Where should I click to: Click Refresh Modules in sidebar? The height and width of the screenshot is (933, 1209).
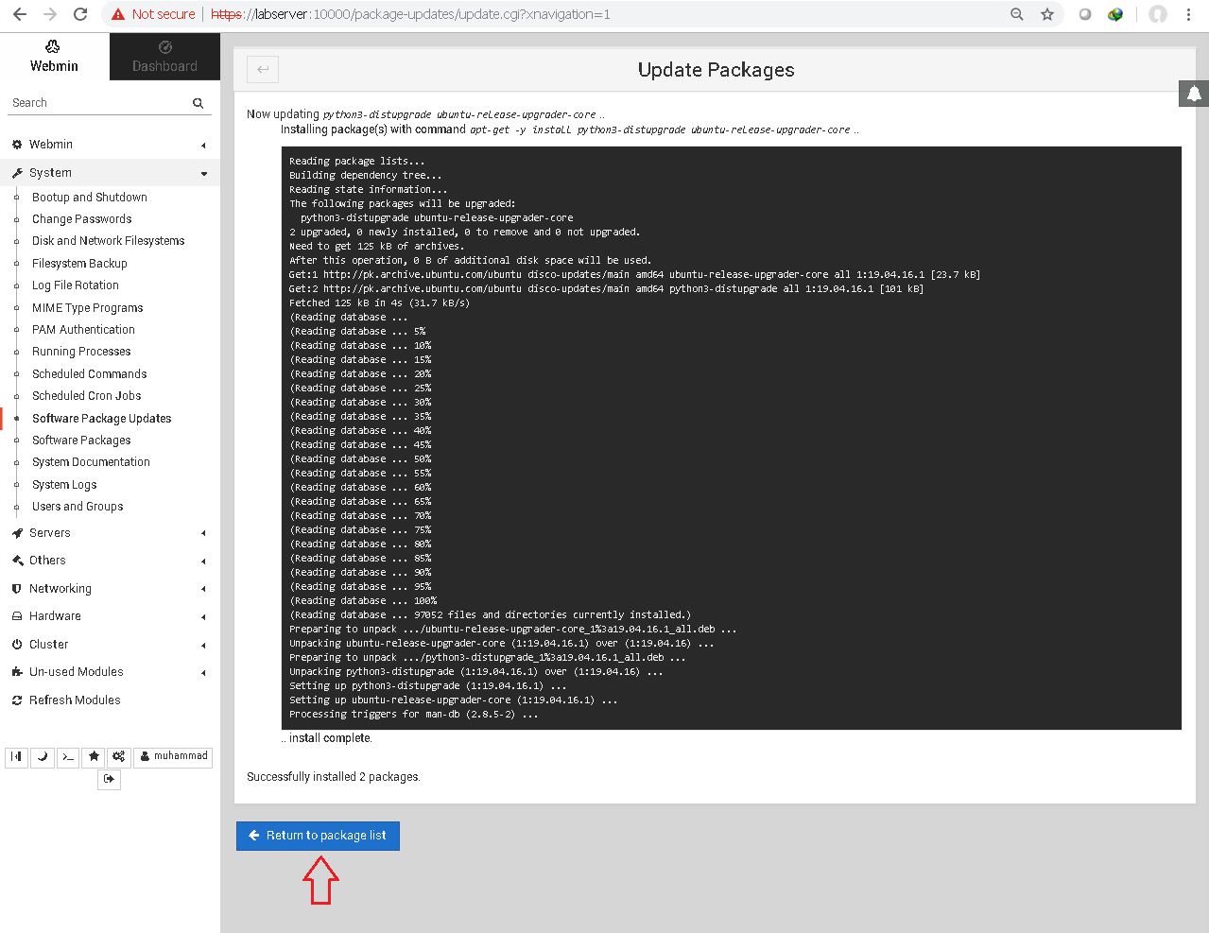75,700
